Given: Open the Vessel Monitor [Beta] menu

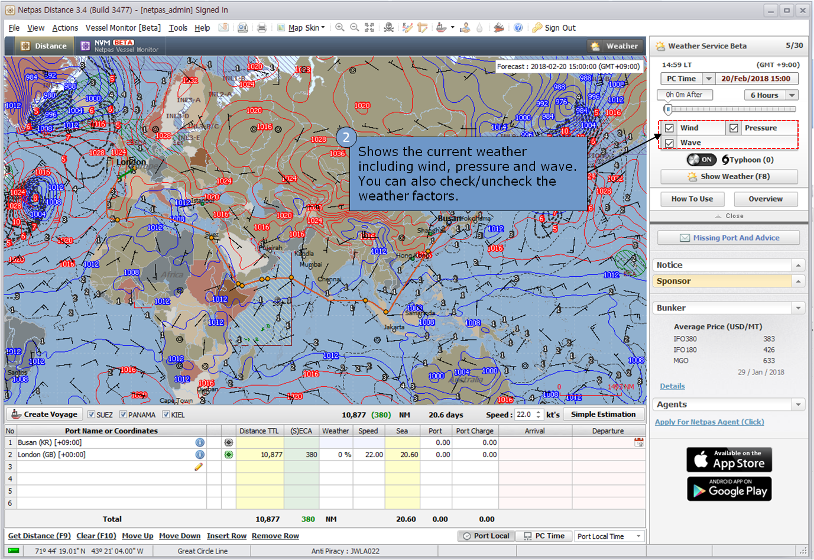Looking at the screenshot, I should click(123, 28).
